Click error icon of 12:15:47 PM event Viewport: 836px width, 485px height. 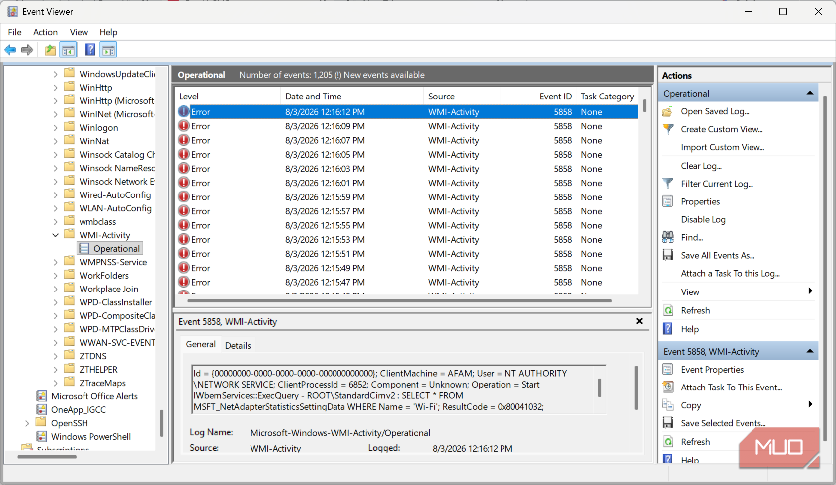[x=184, y=282]
